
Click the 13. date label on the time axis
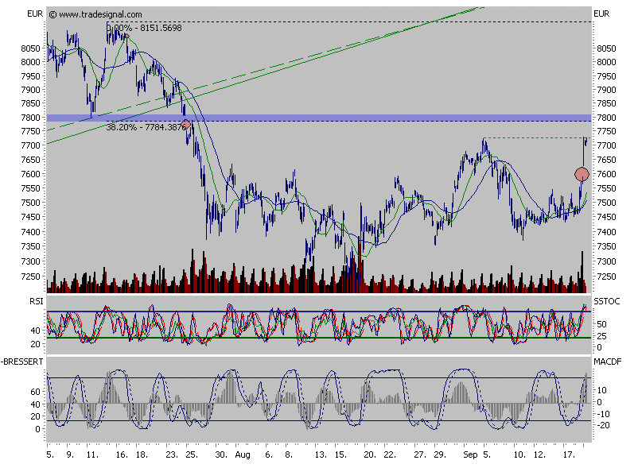tap(321, 454)
